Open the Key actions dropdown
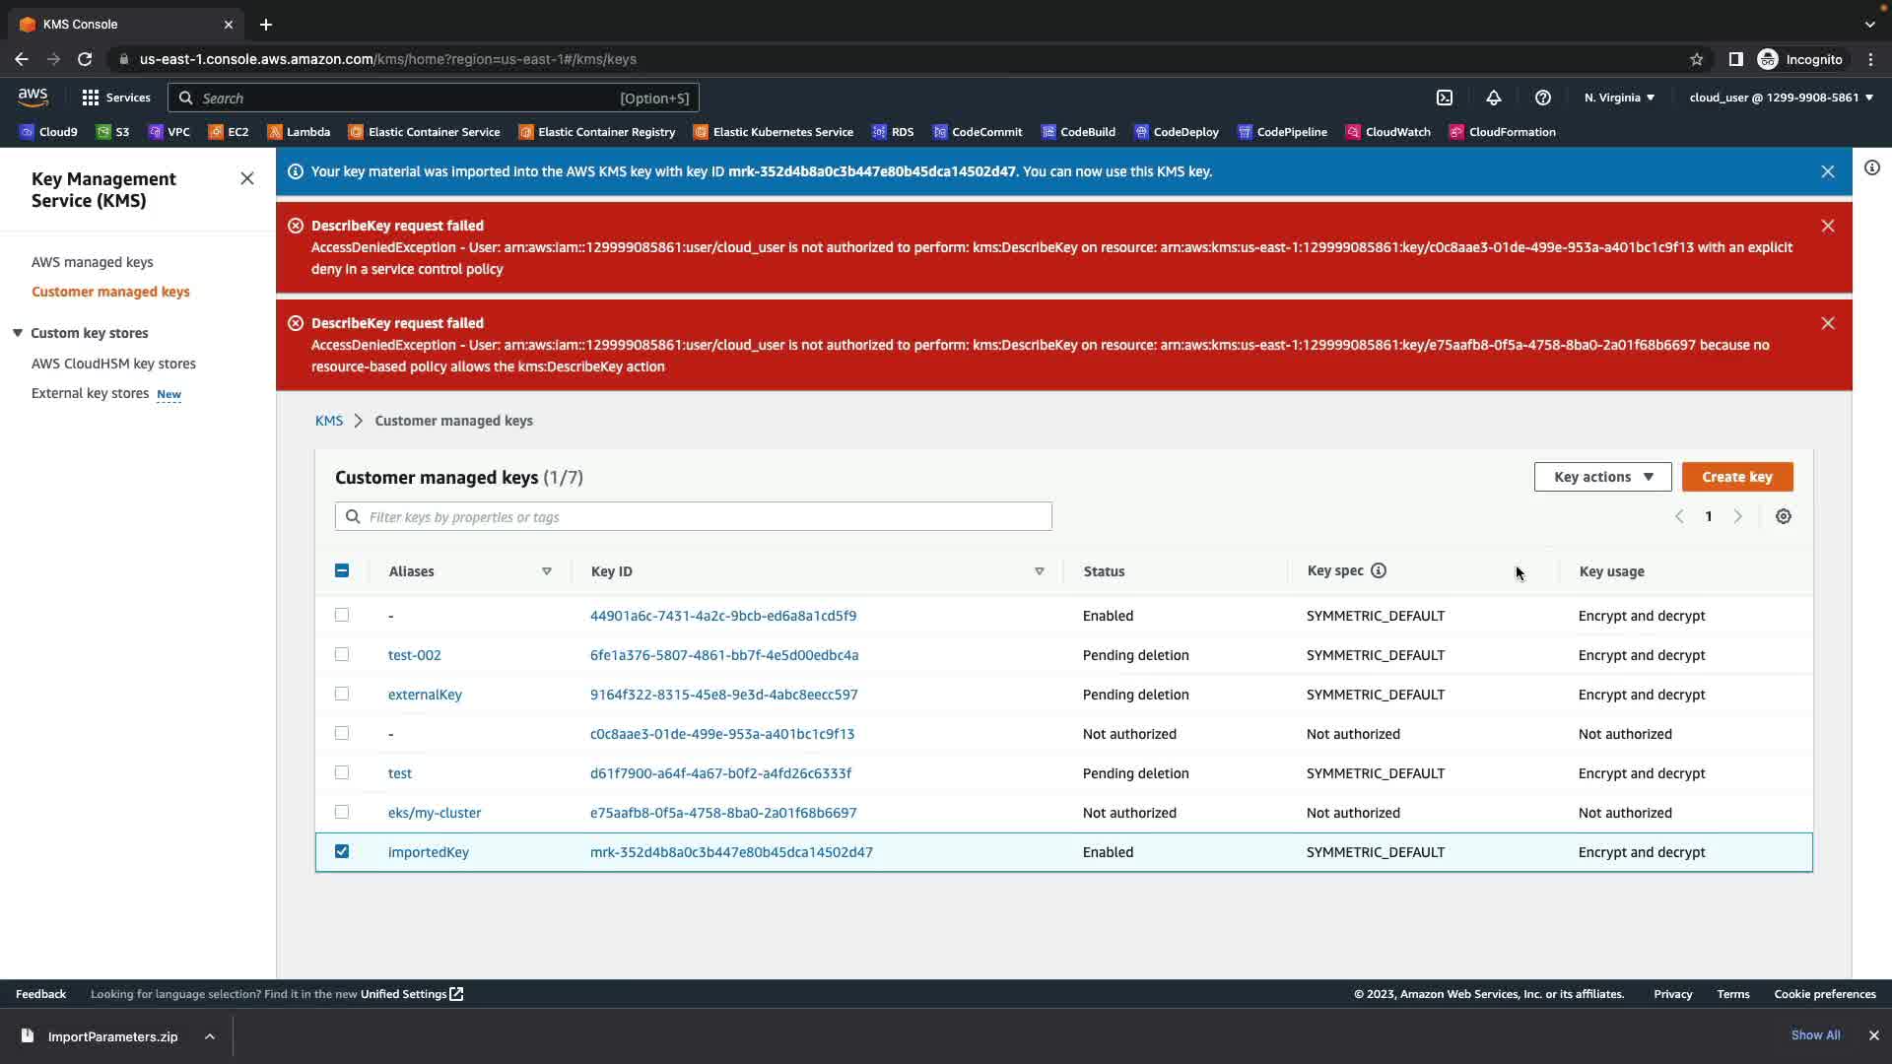This screenshot has width=1892, height=1064. coord(1602,477)
